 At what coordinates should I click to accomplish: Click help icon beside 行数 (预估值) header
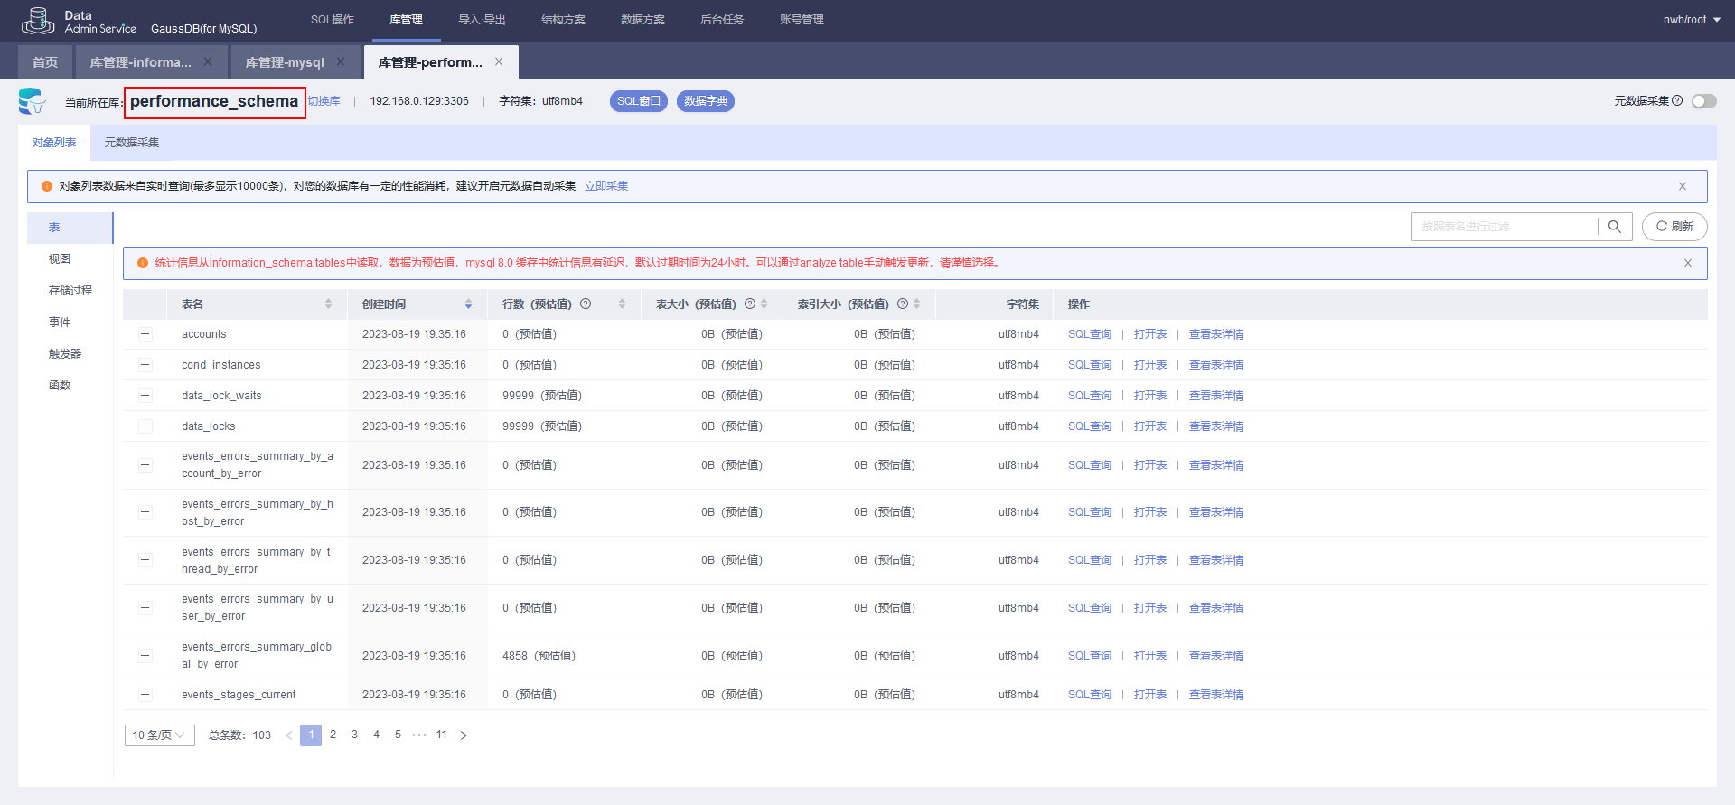(586, 304)
